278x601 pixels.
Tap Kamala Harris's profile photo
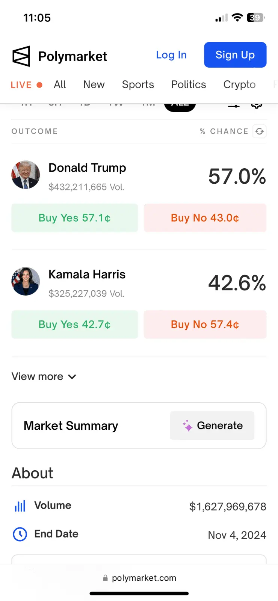[x=26, y=281]
